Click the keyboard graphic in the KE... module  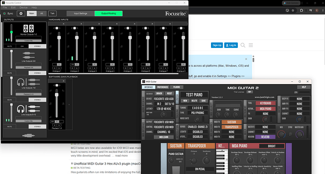(x=222, y=161)
